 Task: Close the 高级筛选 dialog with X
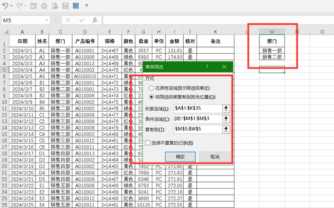[224, 67]
